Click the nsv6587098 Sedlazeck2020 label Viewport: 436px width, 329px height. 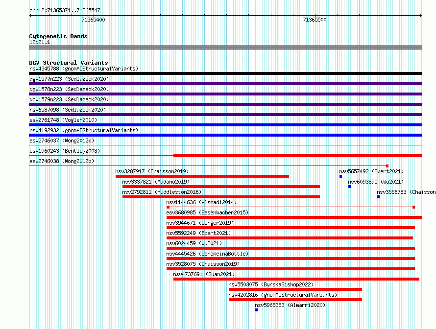coord(68,110)
